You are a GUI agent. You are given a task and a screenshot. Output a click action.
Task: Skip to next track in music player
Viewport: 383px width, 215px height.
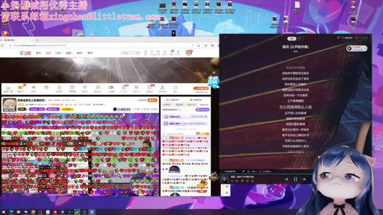[304, 180]
